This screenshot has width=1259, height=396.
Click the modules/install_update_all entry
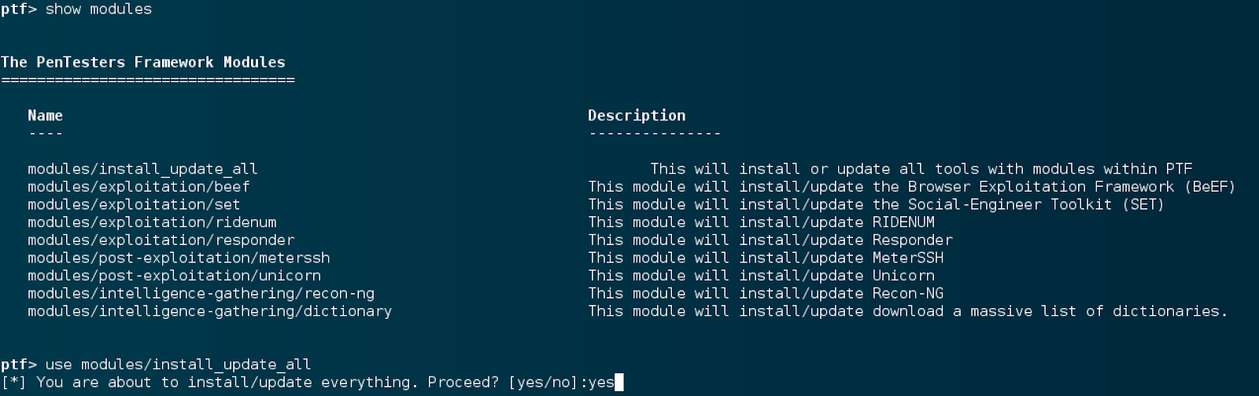[x=142, y=169]
